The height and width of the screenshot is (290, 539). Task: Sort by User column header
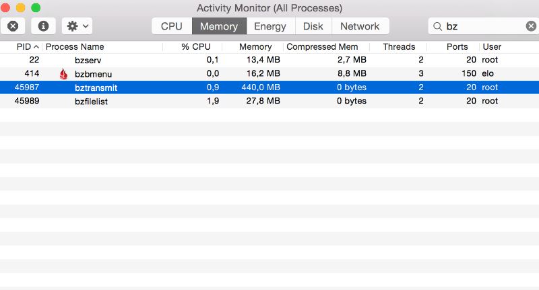pos(492,46)
